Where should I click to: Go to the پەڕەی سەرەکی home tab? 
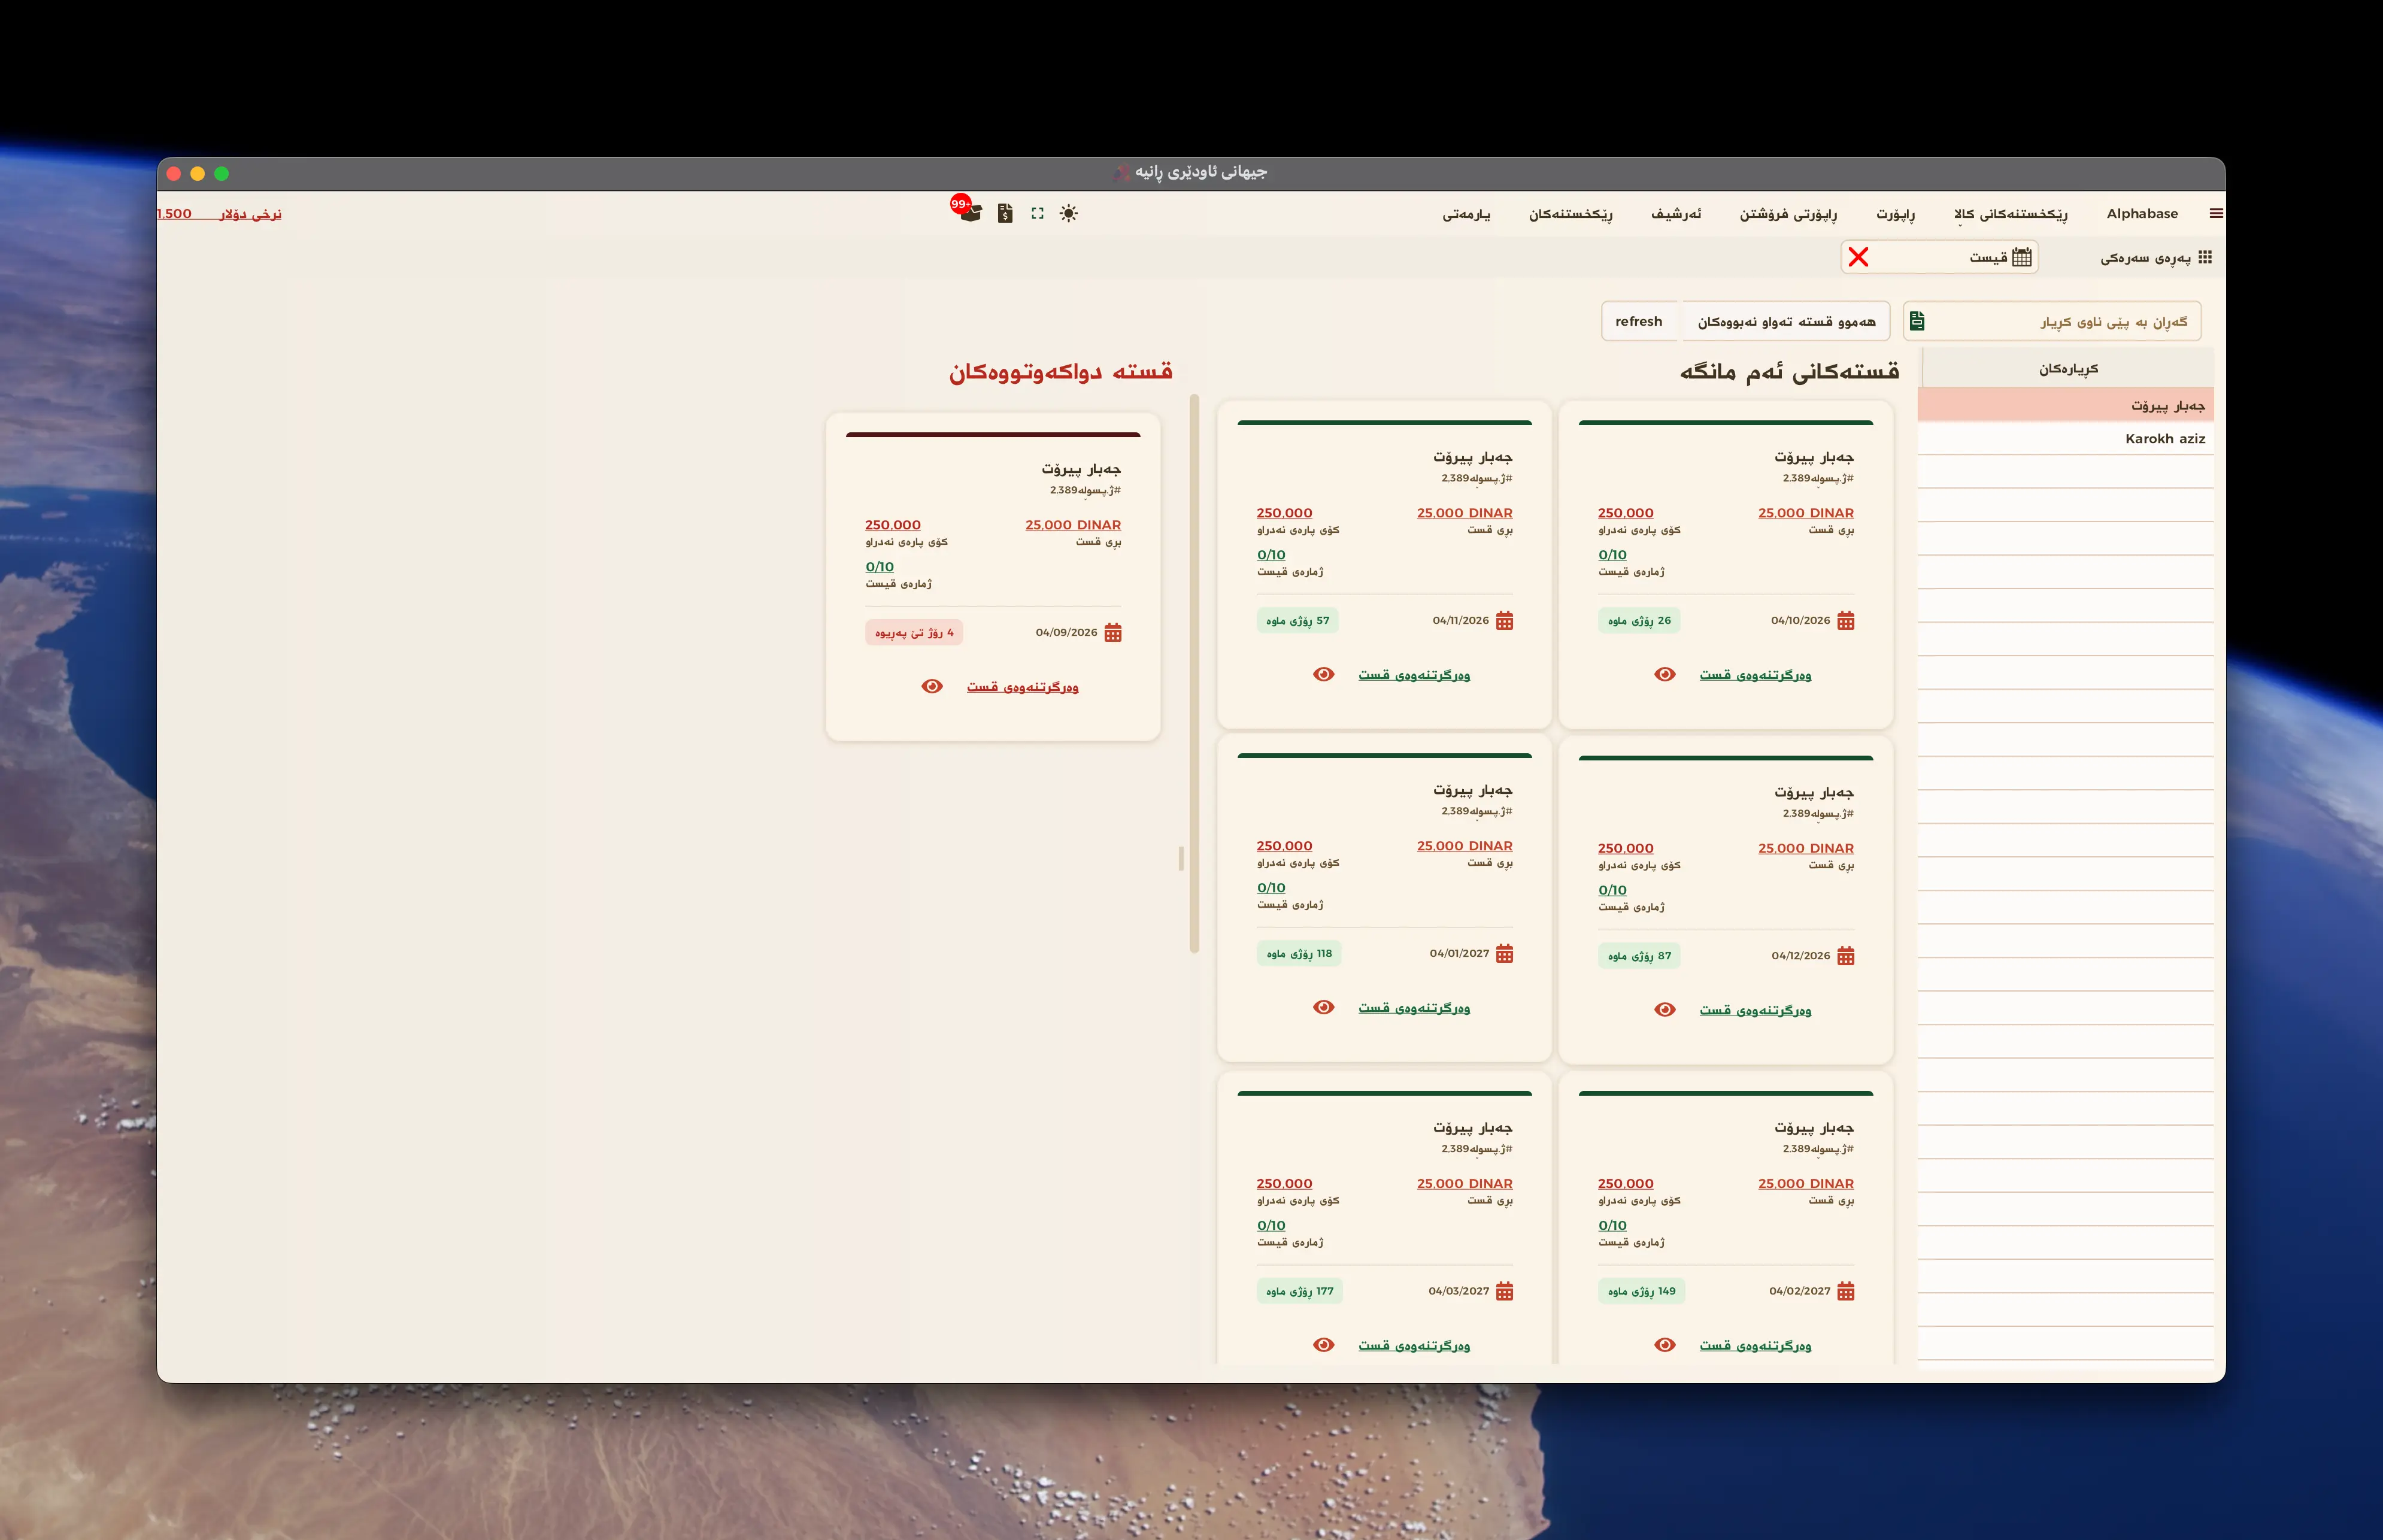click(x=2156, y=257)
